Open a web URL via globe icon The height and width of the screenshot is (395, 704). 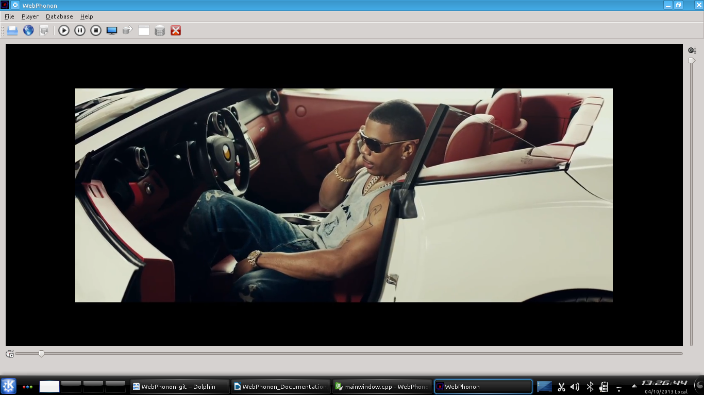point(28,31)
